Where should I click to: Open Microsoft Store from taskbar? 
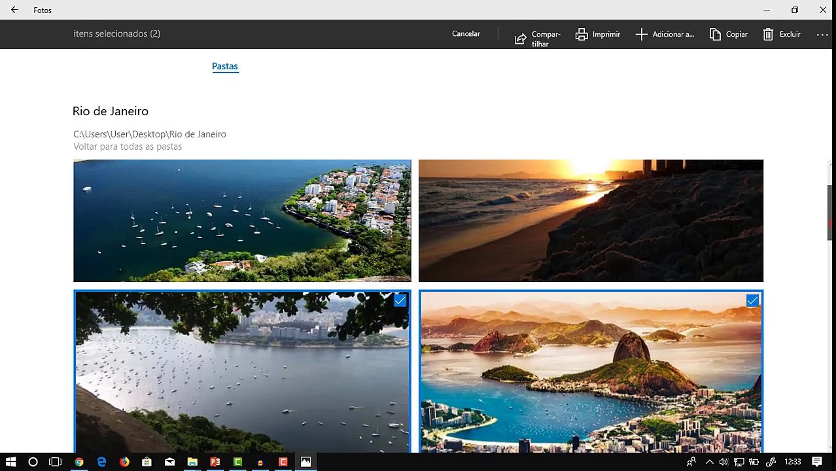click(x=147, y=462)
